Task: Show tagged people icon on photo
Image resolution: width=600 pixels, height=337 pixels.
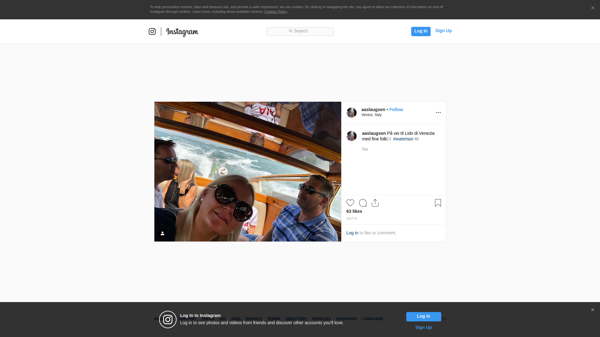Action: [x=162, y=233]
